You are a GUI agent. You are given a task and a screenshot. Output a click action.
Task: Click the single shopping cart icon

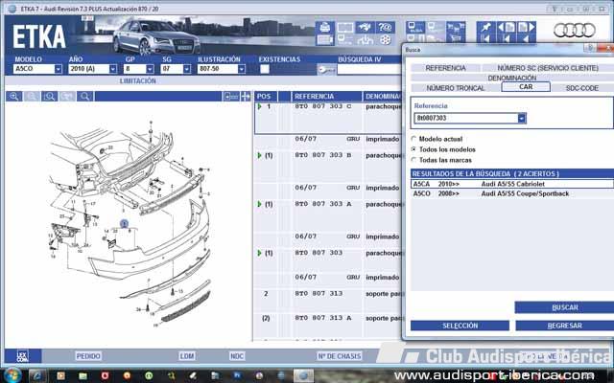click(456, 38)
